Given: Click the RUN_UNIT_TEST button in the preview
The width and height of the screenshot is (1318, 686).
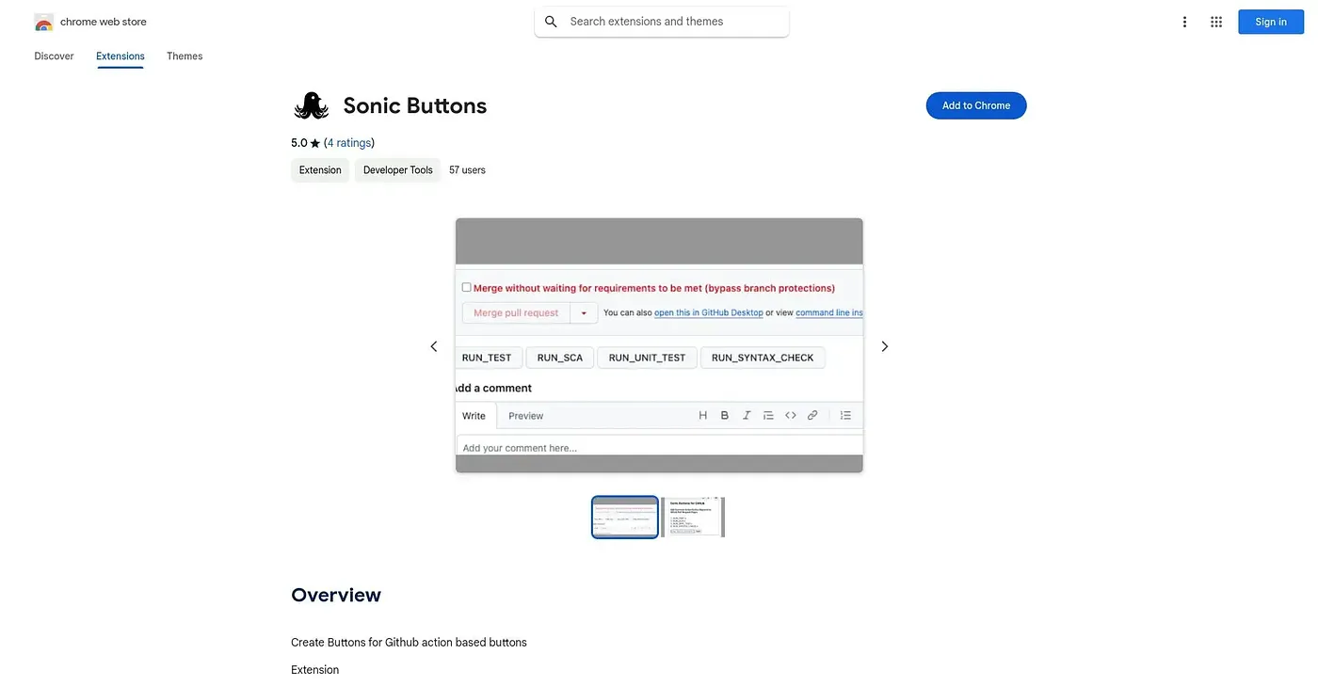Looking at the screenshot, I should tap(648, 358).
